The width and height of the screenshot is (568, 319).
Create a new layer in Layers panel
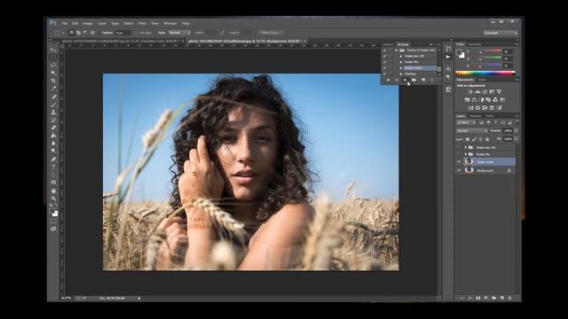click(501, 298)
